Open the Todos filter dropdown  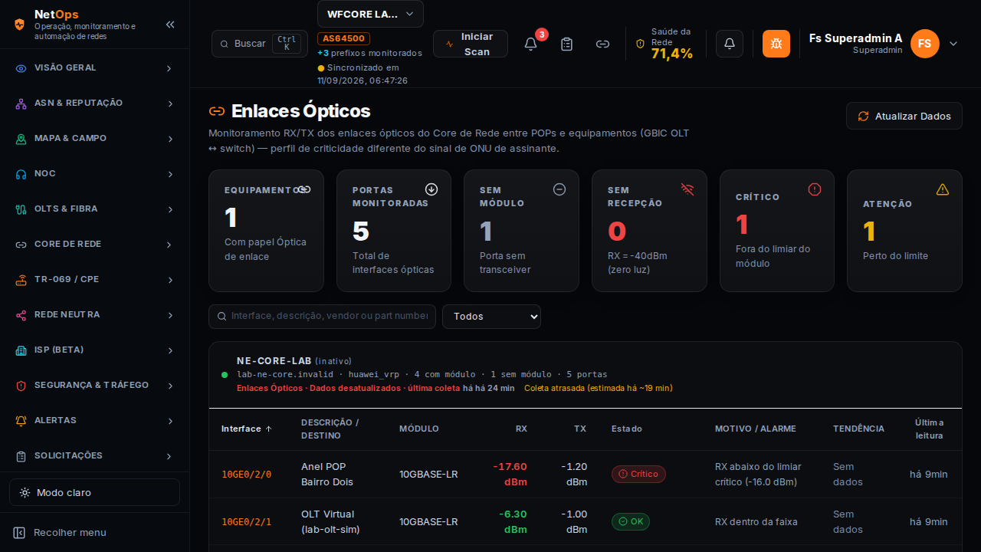coord(491,317)
